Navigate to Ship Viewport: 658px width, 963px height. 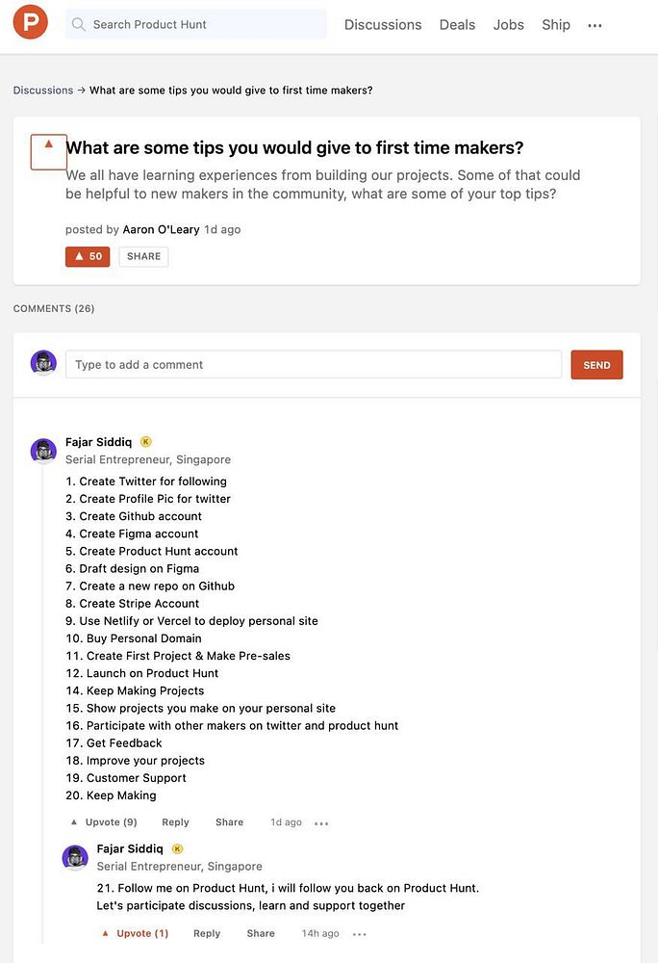(556, 25)
